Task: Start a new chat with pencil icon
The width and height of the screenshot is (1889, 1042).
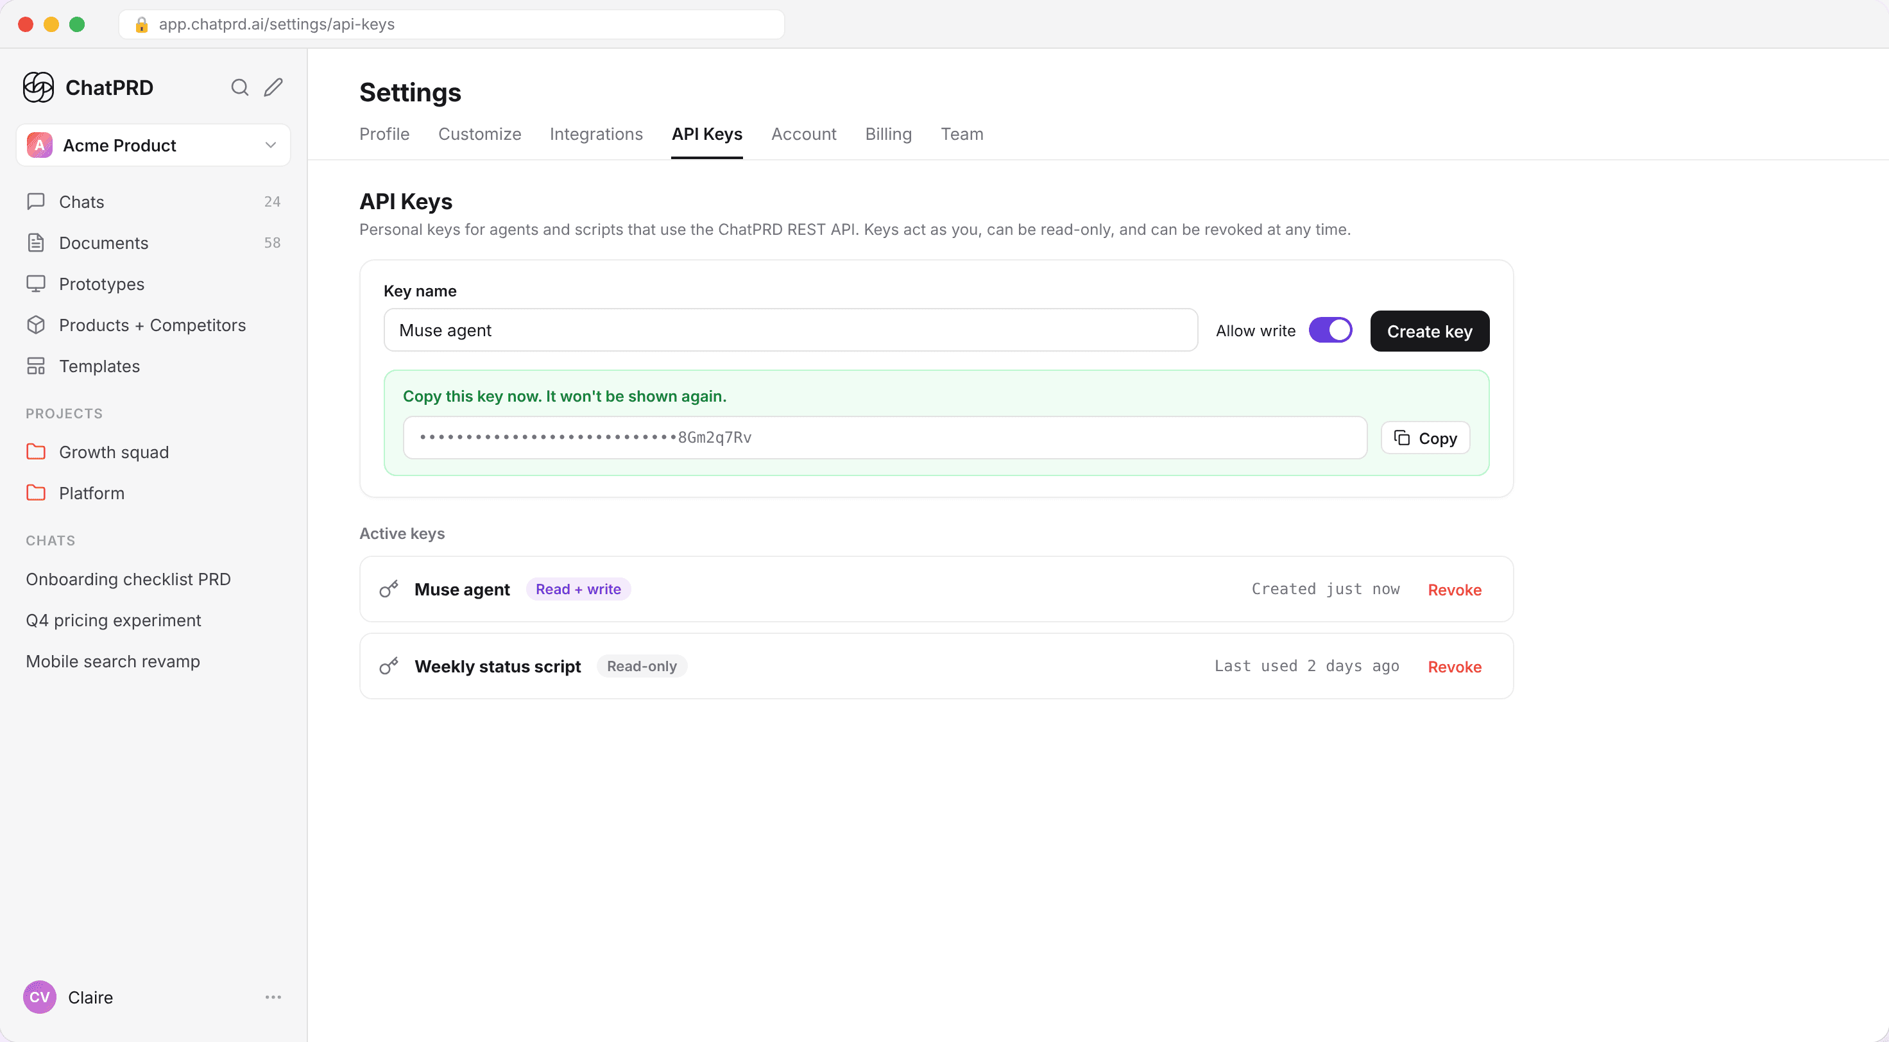Action: 273,87
